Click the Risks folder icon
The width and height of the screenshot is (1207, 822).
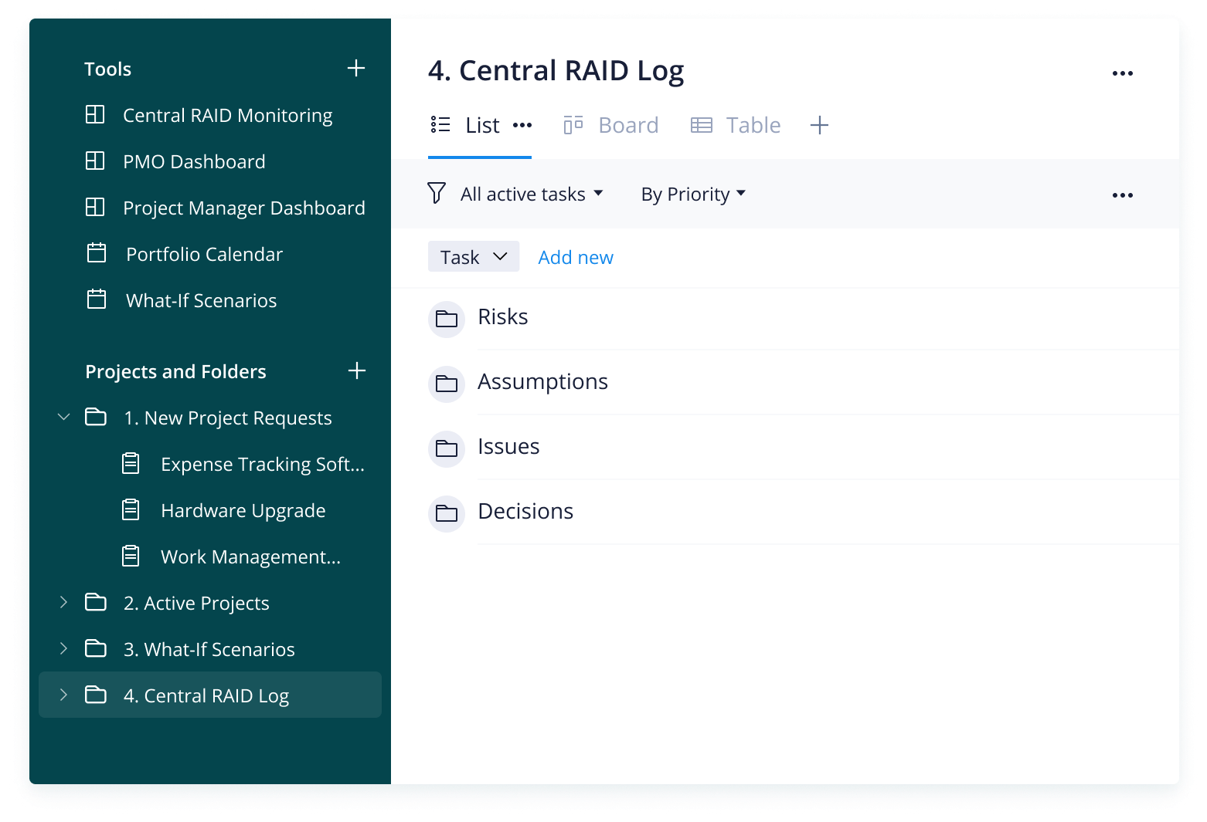[x=447, y=319]
